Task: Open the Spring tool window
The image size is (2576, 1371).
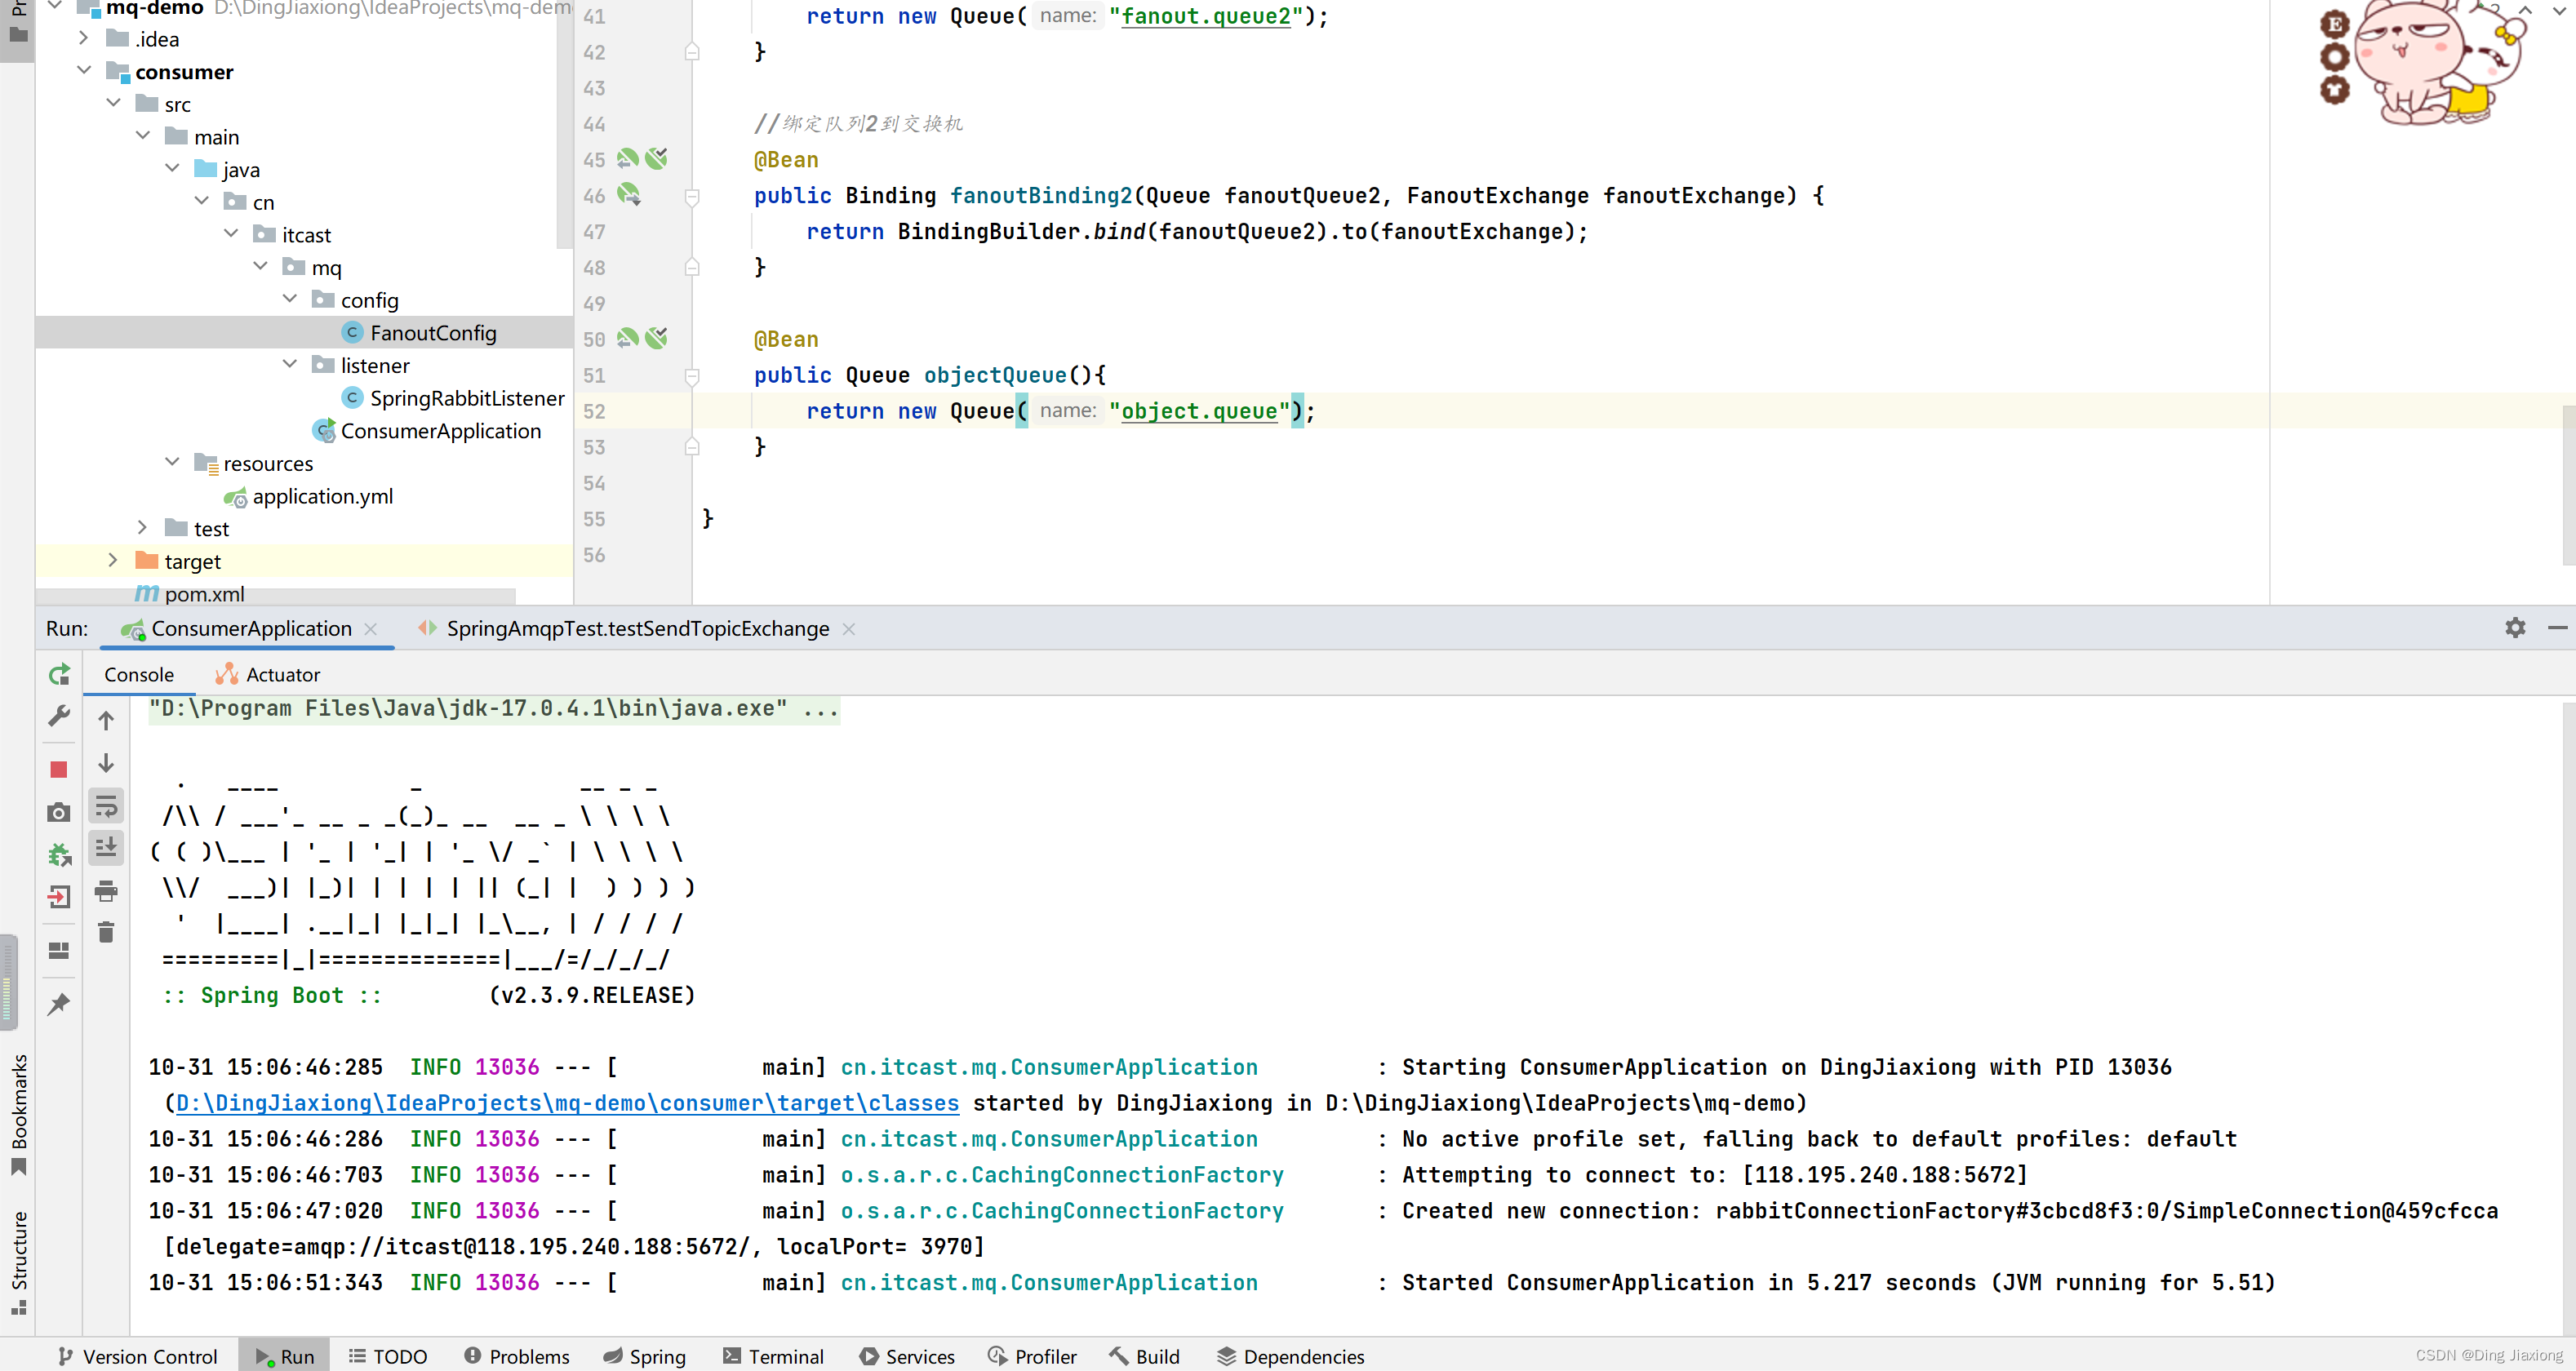Action: (x=644, y=1356)
